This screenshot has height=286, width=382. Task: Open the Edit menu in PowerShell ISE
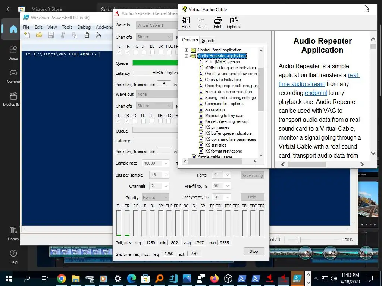38,27
